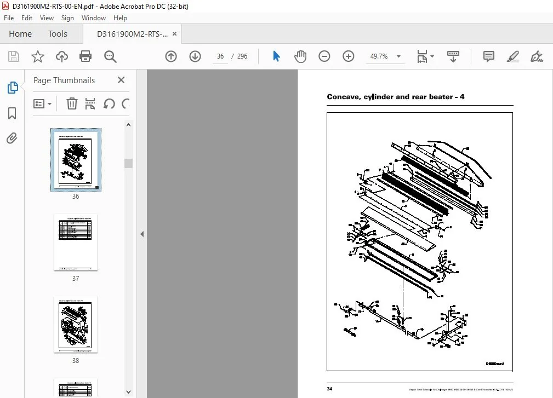
Task: Bookmark the file with the star icon
Action: pos(38,56)
